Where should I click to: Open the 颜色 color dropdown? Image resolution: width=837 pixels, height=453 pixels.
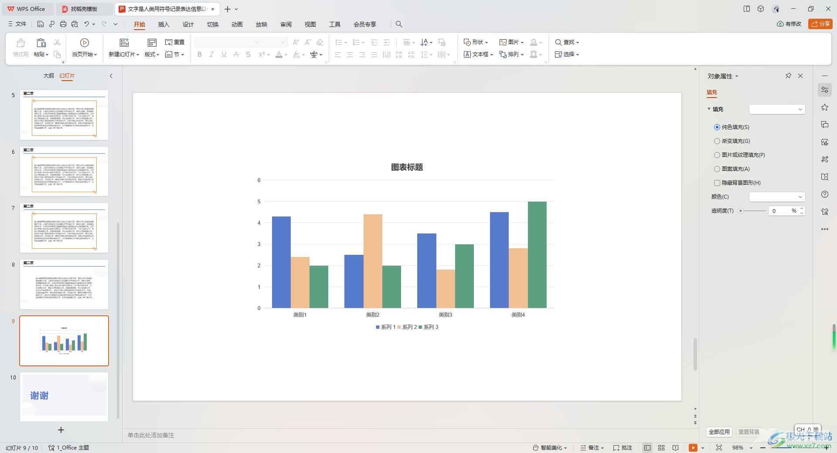click(x=777, y=197)
